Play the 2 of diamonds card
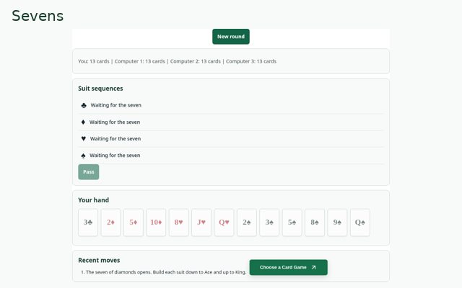462x288 pixels. tap(110, 222)
